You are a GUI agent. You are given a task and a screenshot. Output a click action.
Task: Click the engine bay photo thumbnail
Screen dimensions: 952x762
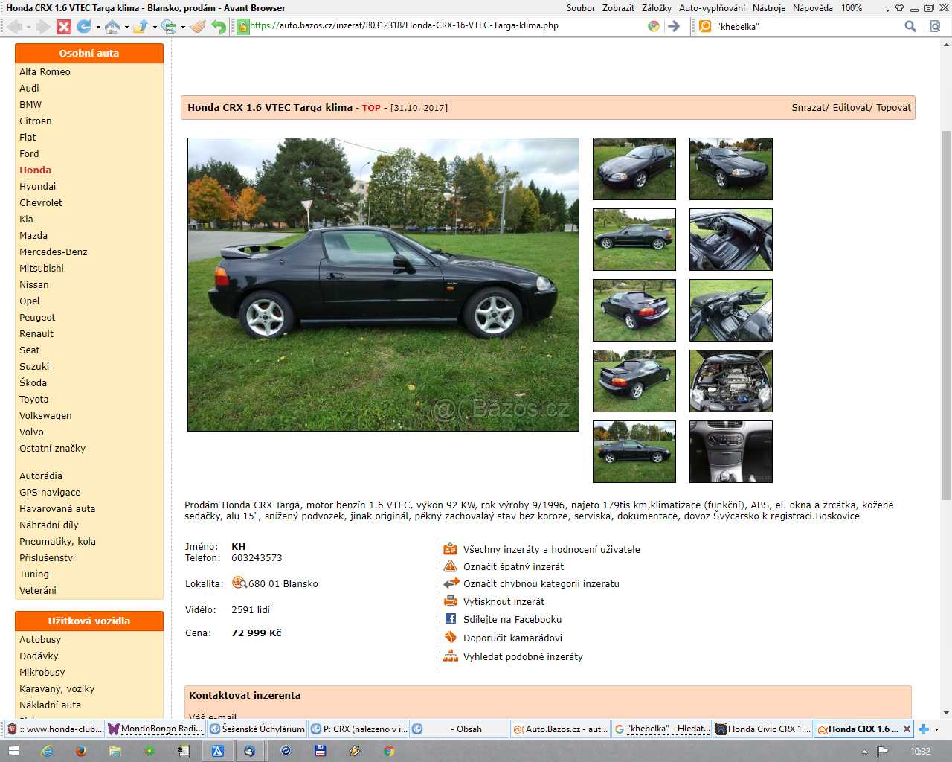click(x=730, y=381)
